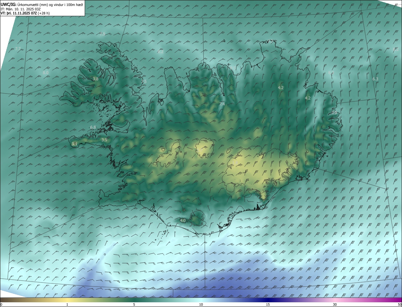
Task: Click the 7.9 value label on the East Fjords
Action: pyautogui.click(x=334, y=113)
